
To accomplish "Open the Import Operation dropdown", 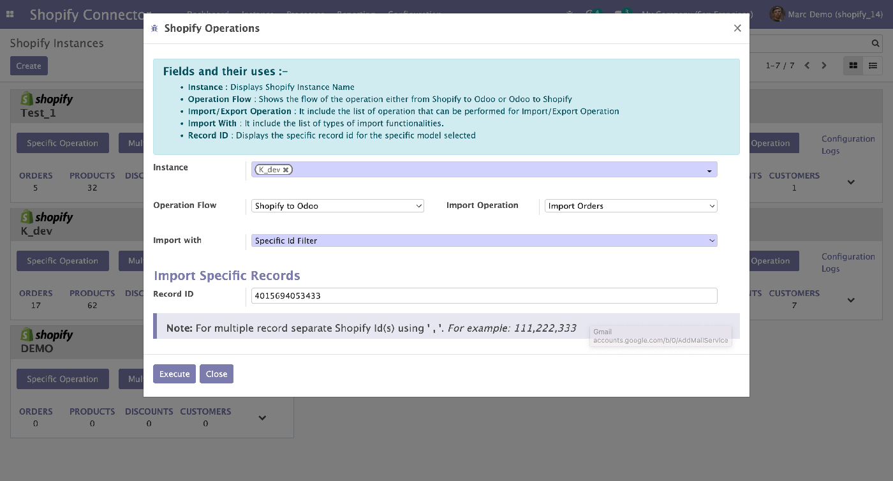I will coord(631,206).
